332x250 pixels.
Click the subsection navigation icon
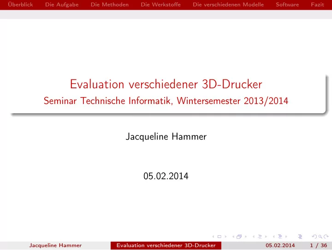[260, 237]
